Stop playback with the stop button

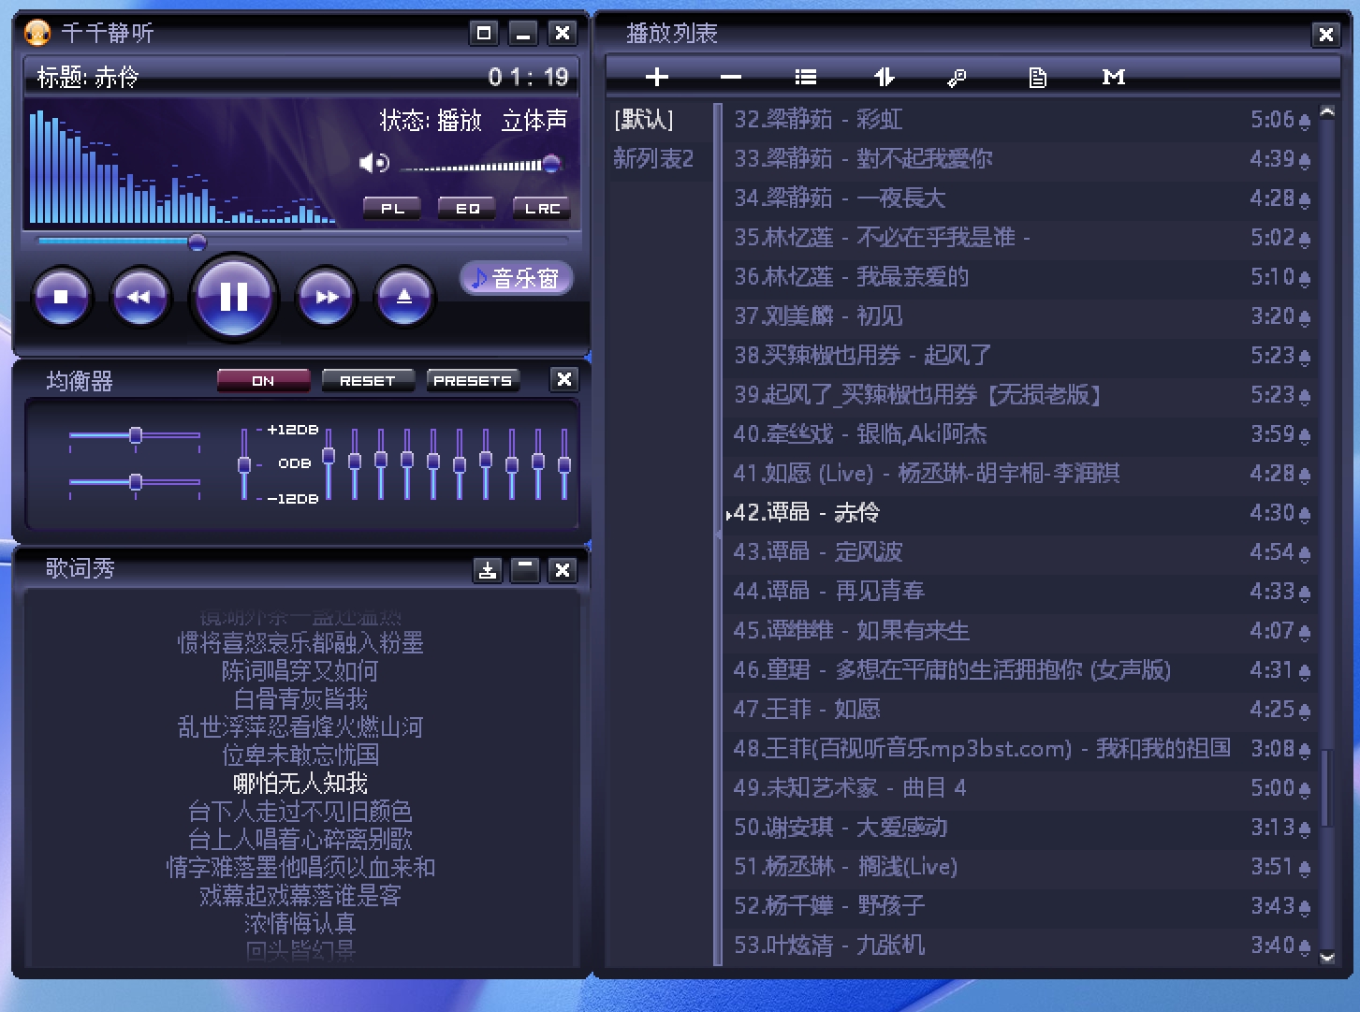(x=62, y=298)
